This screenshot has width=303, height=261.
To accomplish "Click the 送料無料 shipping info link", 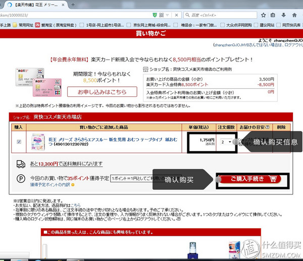I will (66, 164).
